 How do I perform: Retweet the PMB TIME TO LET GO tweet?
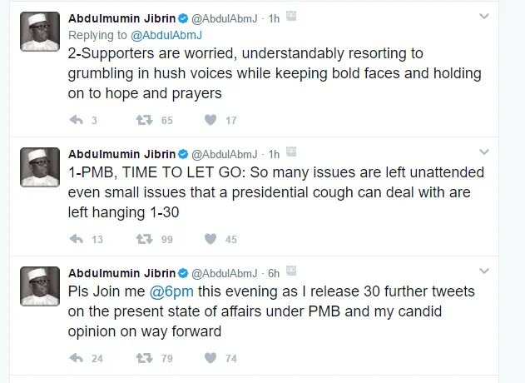(144, 239)
